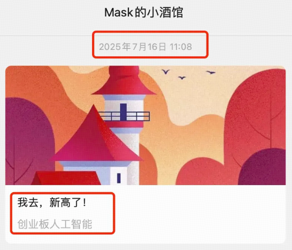292x250 pixels.
Task: Click the pink triangular roof in the illustration
Action: pyautogui.click(x=96, y=135)
